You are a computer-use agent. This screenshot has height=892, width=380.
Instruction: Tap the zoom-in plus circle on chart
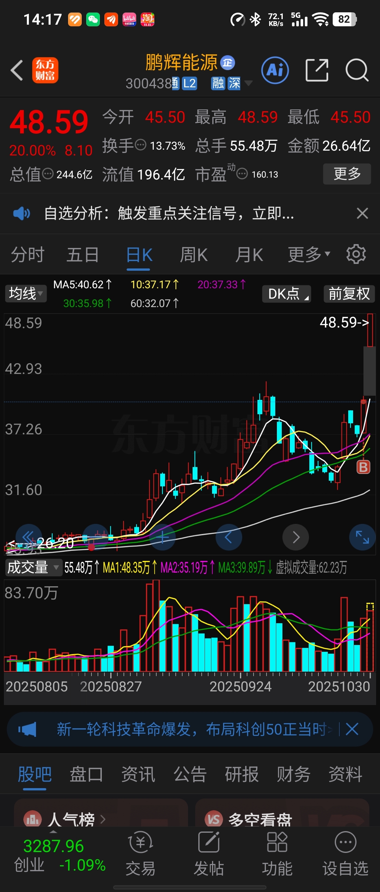[x=162, y=537]
